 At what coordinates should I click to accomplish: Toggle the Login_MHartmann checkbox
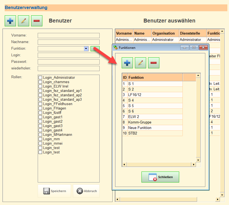click(x=40, y=135)
